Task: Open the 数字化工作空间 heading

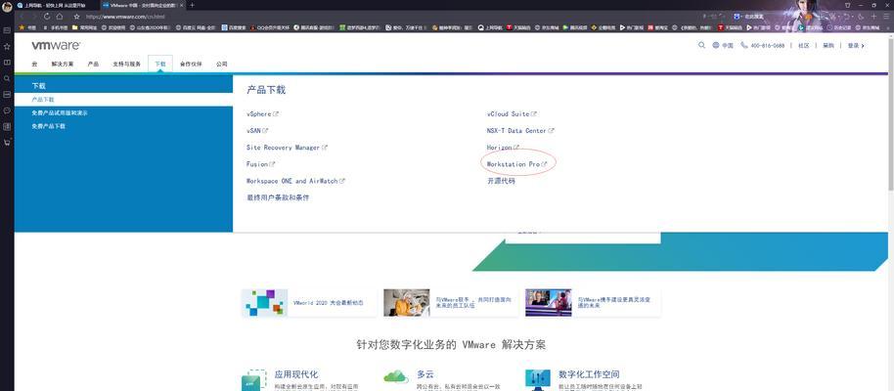Action: 589,374
